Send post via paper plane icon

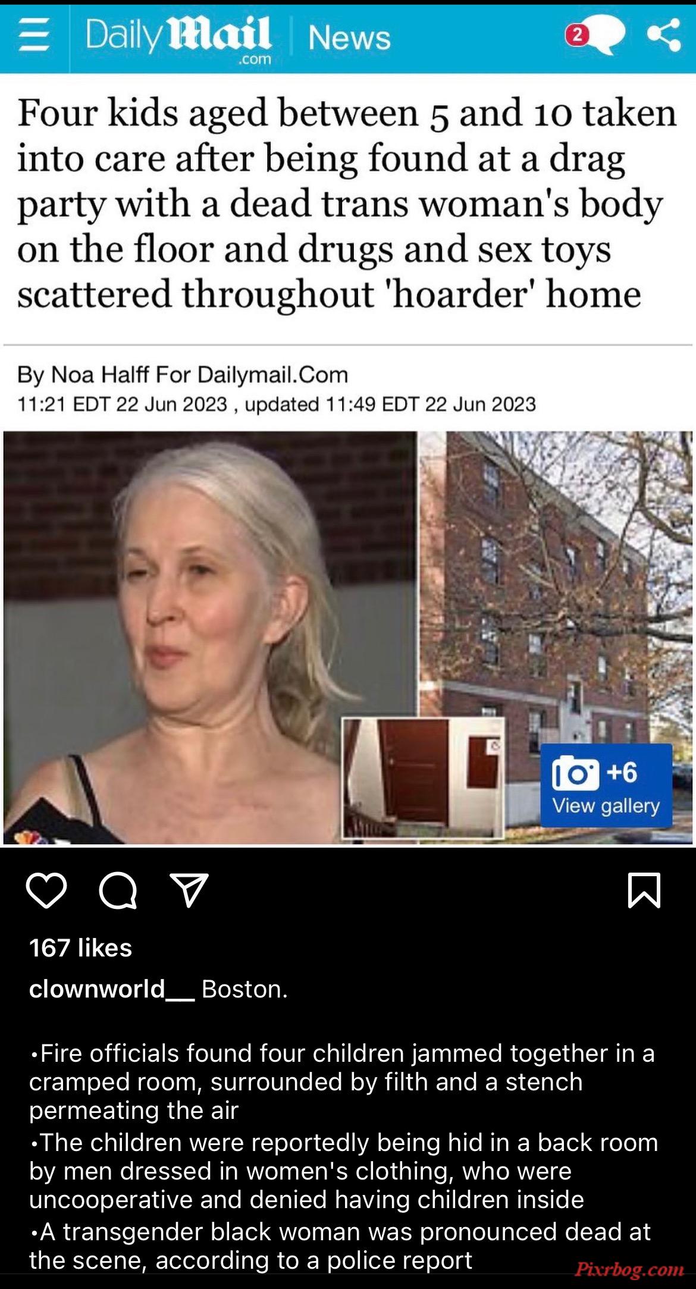189,890
